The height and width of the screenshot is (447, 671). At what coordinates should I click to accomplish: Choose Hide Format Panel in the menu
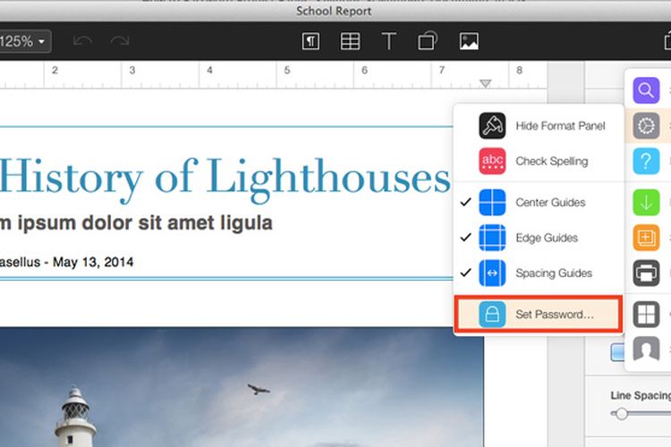(x=539, y=126)
